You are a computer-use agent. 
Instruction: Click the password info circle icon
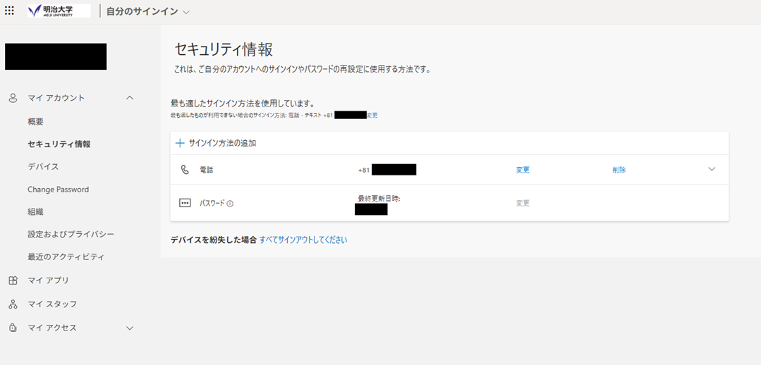[x=230, y=204]
